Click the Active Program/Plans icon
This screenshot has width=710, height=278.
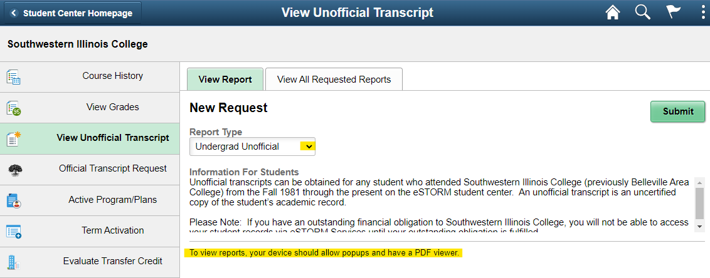pyautogui.click(x=13, y=200)
